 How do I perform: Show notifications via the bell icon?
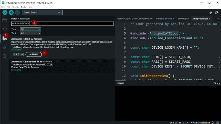pyautogui.click(x=213, y=122)
